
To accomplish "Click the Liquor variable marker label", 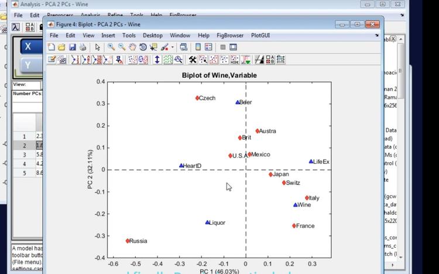I will [x=217, y=222].
